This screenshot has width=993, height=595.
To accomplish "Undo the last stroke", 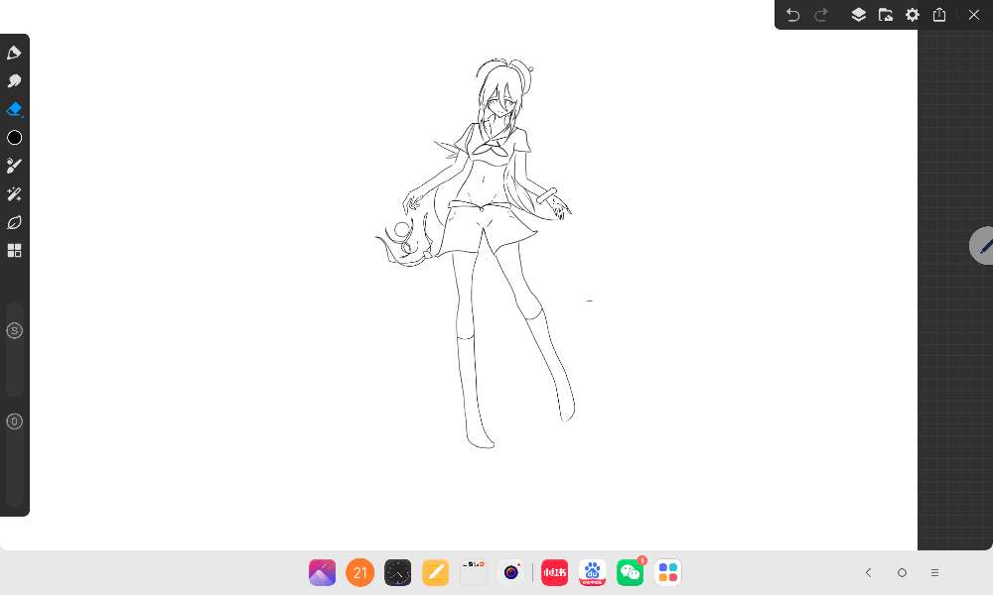I will [792, 15].
